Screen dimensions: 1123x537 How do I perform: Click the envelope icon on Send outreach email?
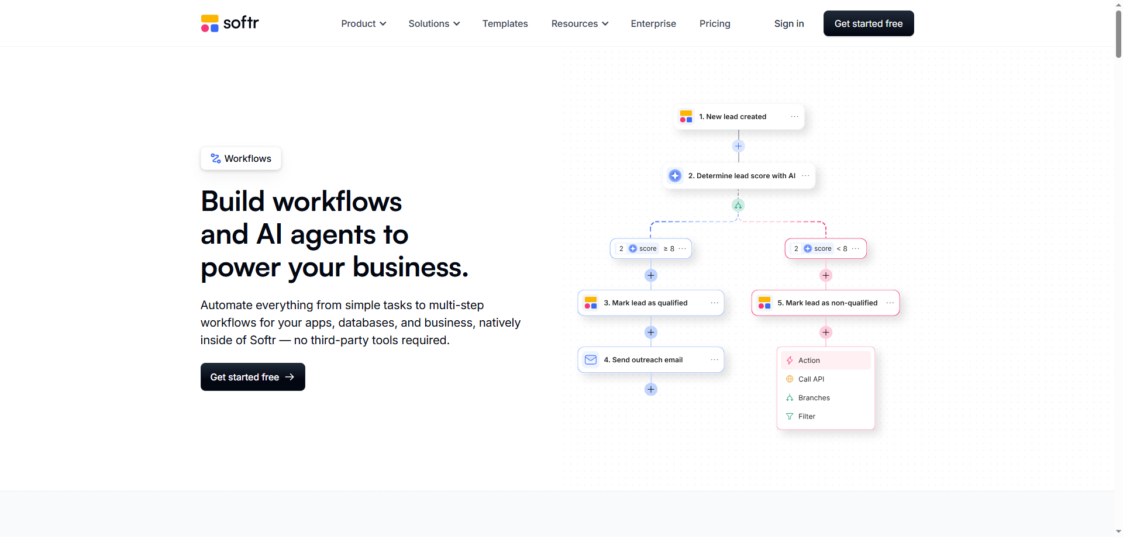[590, 360]
